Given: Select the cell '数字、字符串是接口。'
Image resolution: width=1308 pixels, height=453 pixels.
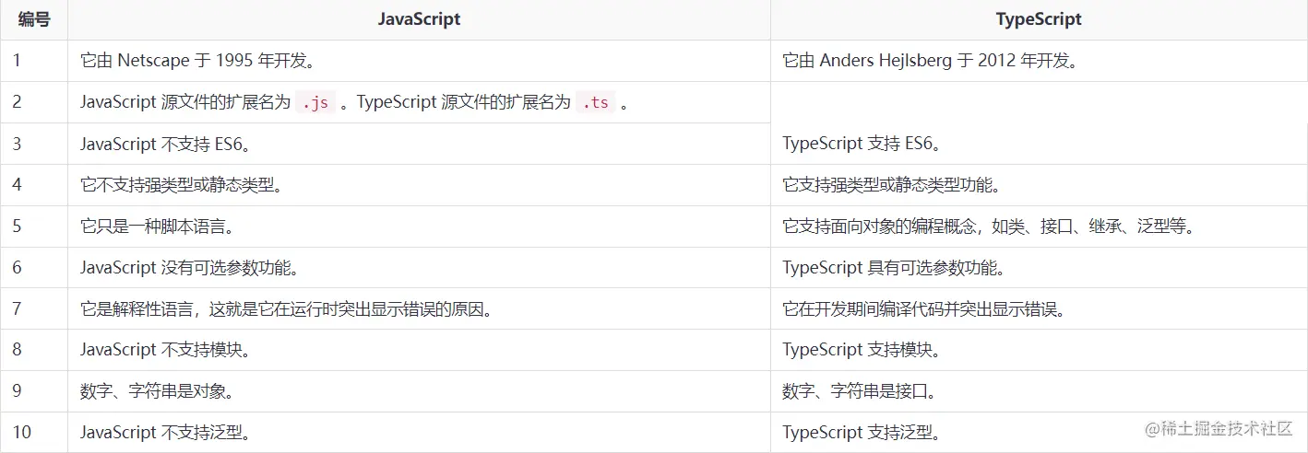Looking at the screenshot, I should coord(1039,392).
